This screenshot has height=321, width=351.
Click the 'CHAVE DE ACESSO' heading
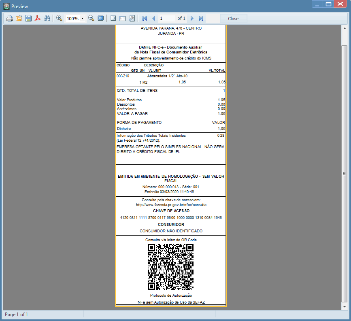[x=171, y=211]
